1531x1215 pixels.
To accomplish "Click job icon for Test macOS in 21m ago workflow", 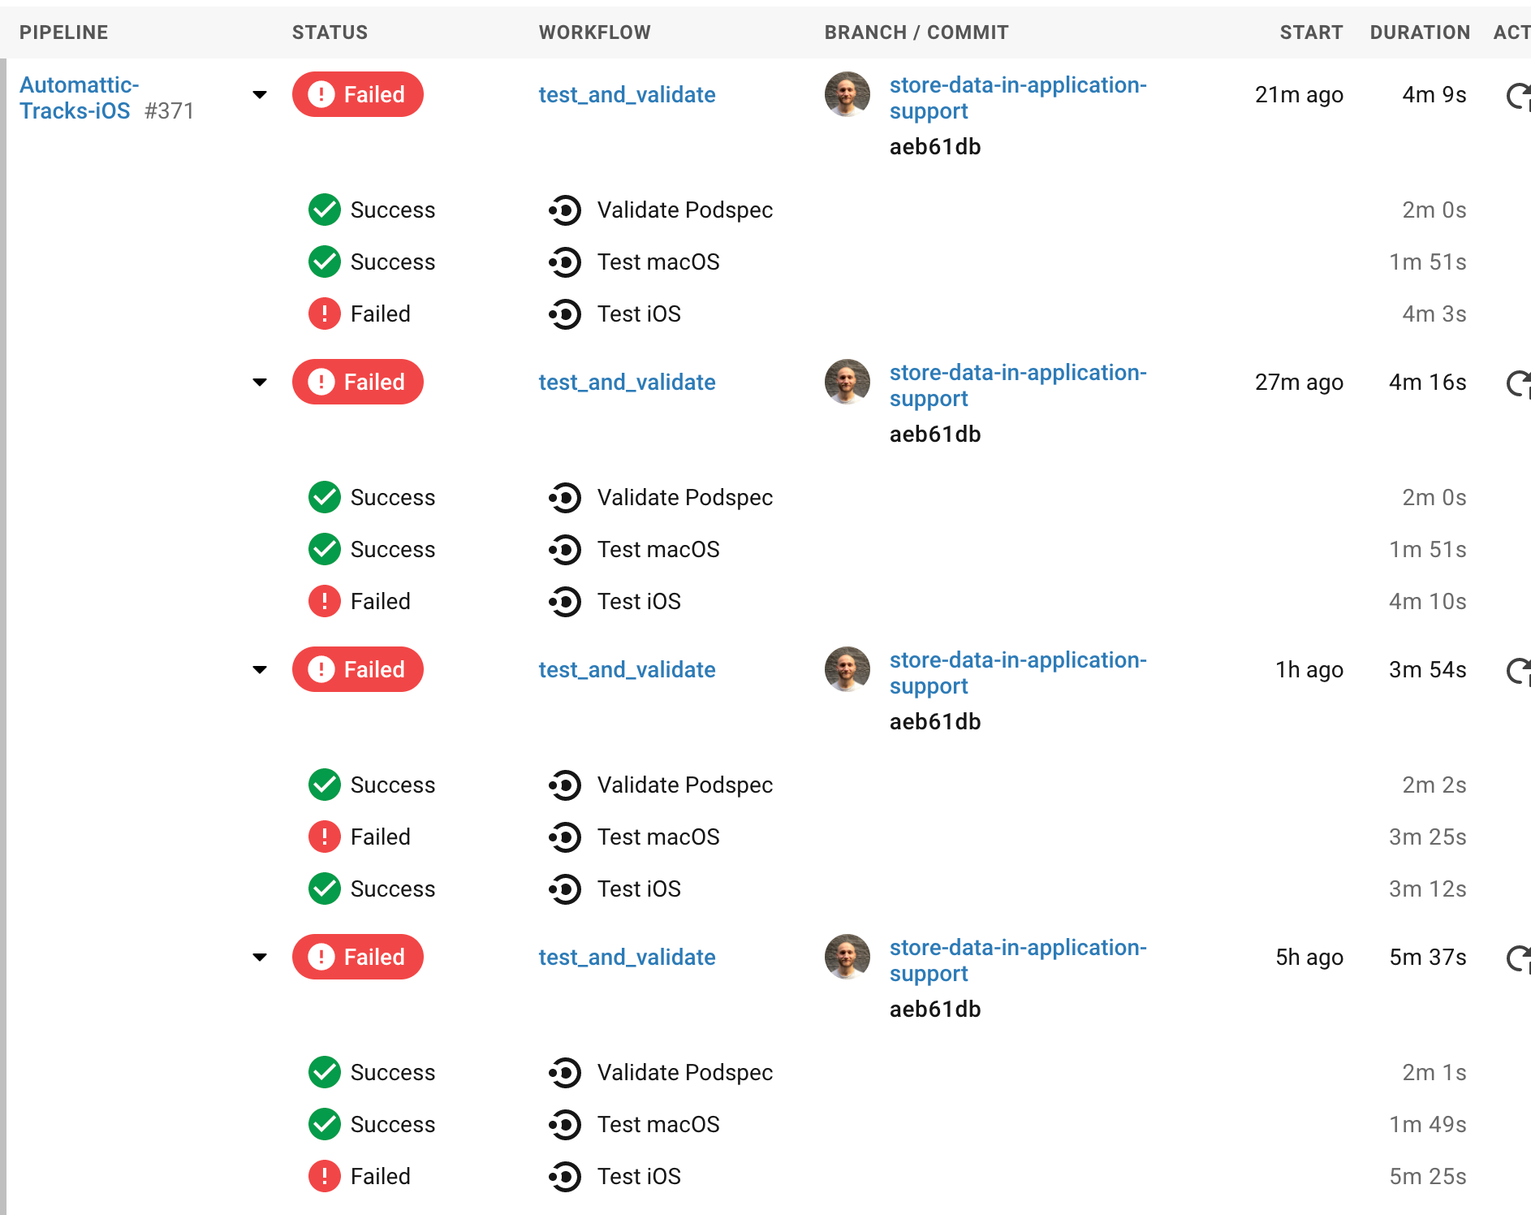I will (565, 262).
